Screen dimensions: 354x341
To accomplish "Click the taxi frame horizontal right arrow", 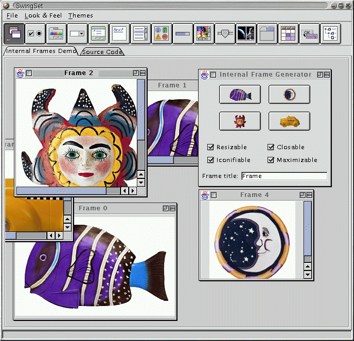I will pos(59,236).
